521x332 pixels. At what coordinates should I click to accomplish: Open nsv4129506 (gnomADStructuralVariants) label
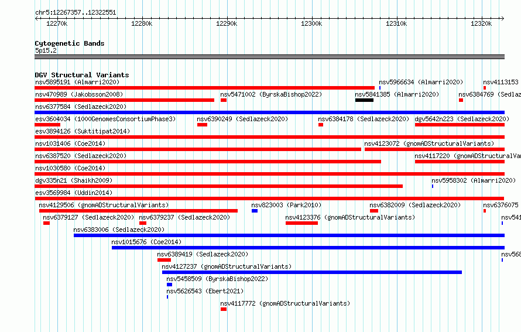pos(104,205)
